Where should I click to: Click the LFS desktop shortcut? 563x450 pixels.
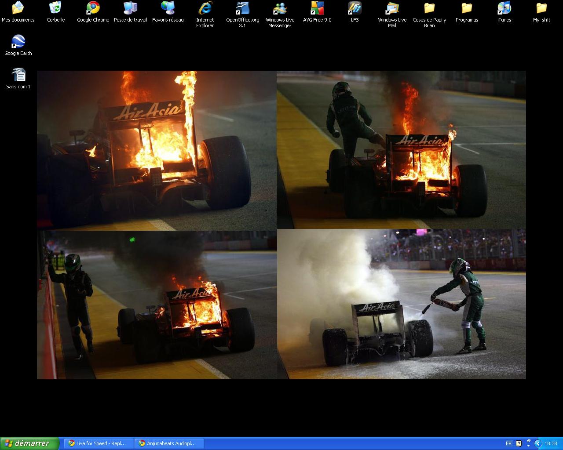[x=355, y=12]
